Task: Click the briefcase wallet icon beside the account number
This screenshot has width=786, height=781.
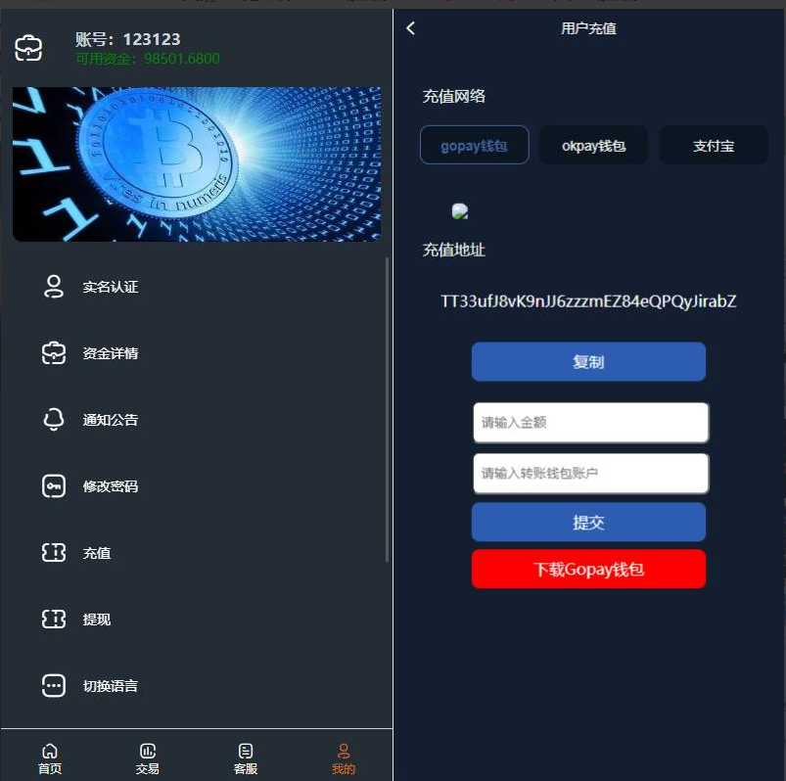Action: click(x=28, y=49)
